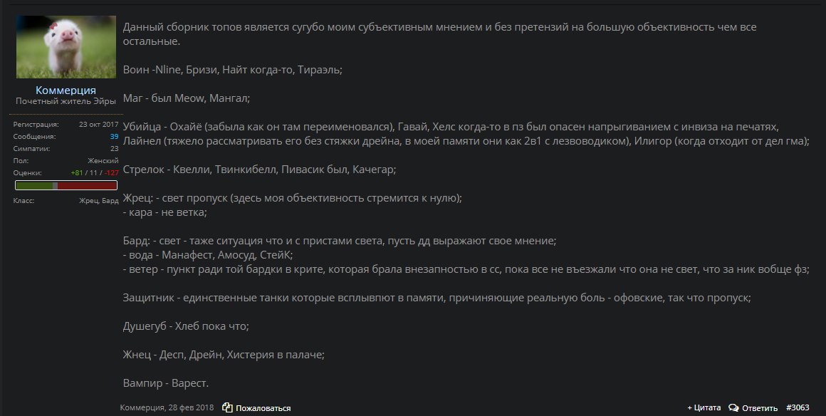Image resolution: width=826 pixels, height=416 pixels.
Task: Click Пожаловаться to report post
Action: tap(263, 408)
